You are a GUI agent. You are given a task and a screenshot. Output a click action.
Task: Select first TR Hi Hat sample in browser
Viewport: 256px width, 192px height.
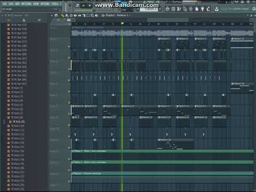click(x=17, y=25)
